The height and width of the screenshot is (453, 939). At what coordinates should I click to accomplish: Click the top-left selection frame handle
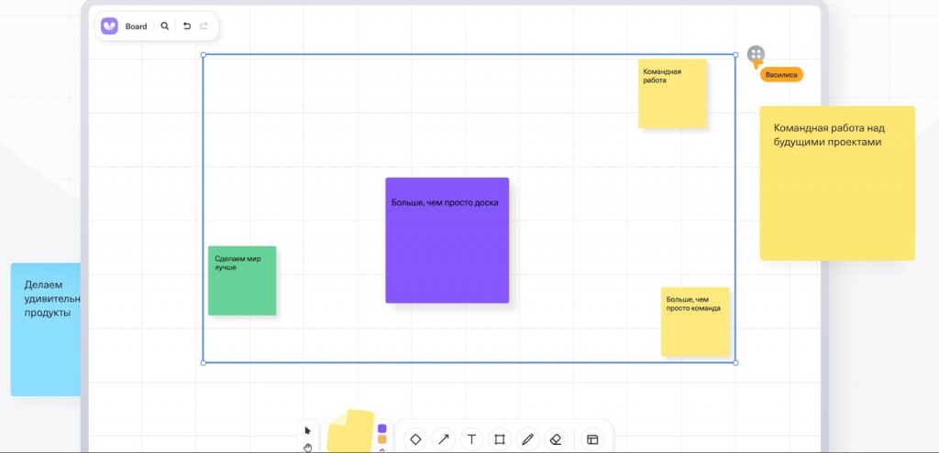(203, 55)
